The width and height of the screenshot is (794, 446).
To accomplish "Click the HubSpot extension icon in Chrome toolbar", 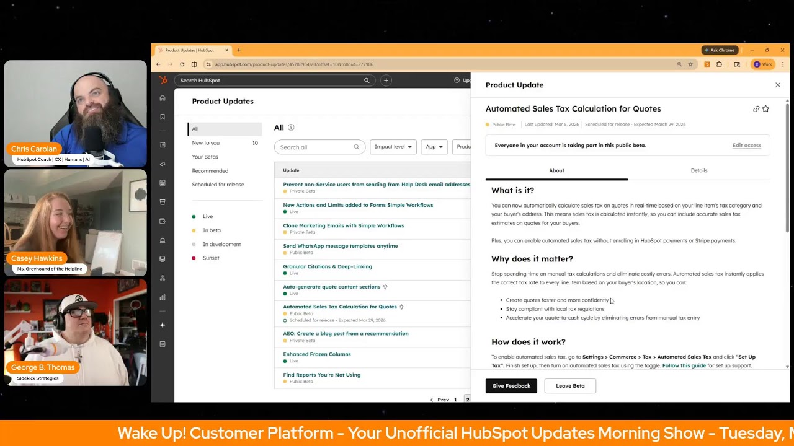I will tap(707, 64).
